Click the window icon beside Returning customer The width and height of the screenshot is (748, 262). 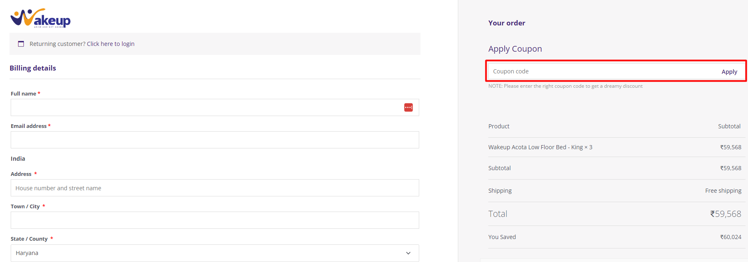coord(21,44)
